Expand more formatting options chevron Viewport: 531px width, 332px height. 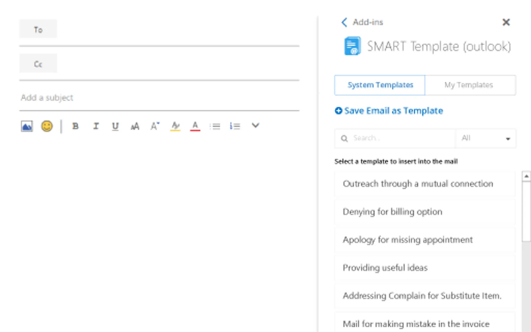coord(255,125)
